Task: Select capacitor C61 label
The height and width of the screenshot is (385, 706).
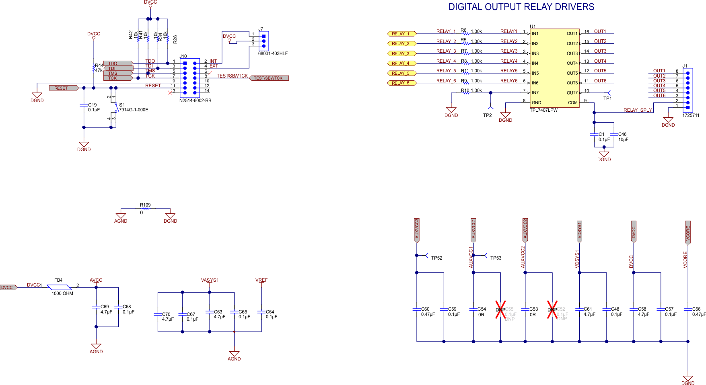Action: 588,309
